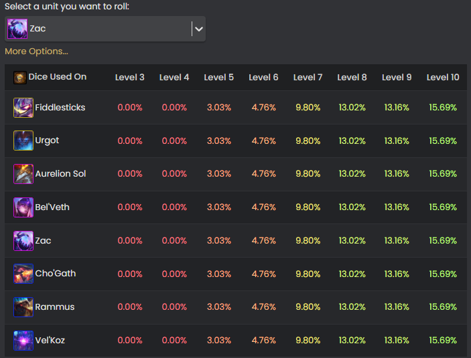This screenshot has width=471, height=358.
Task: Click the Rammus name label
Action: (x=55, y=307)
